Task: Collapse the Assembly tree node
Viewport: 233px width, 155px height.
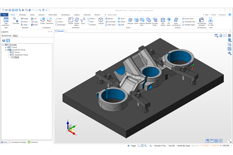Action: 3,45
